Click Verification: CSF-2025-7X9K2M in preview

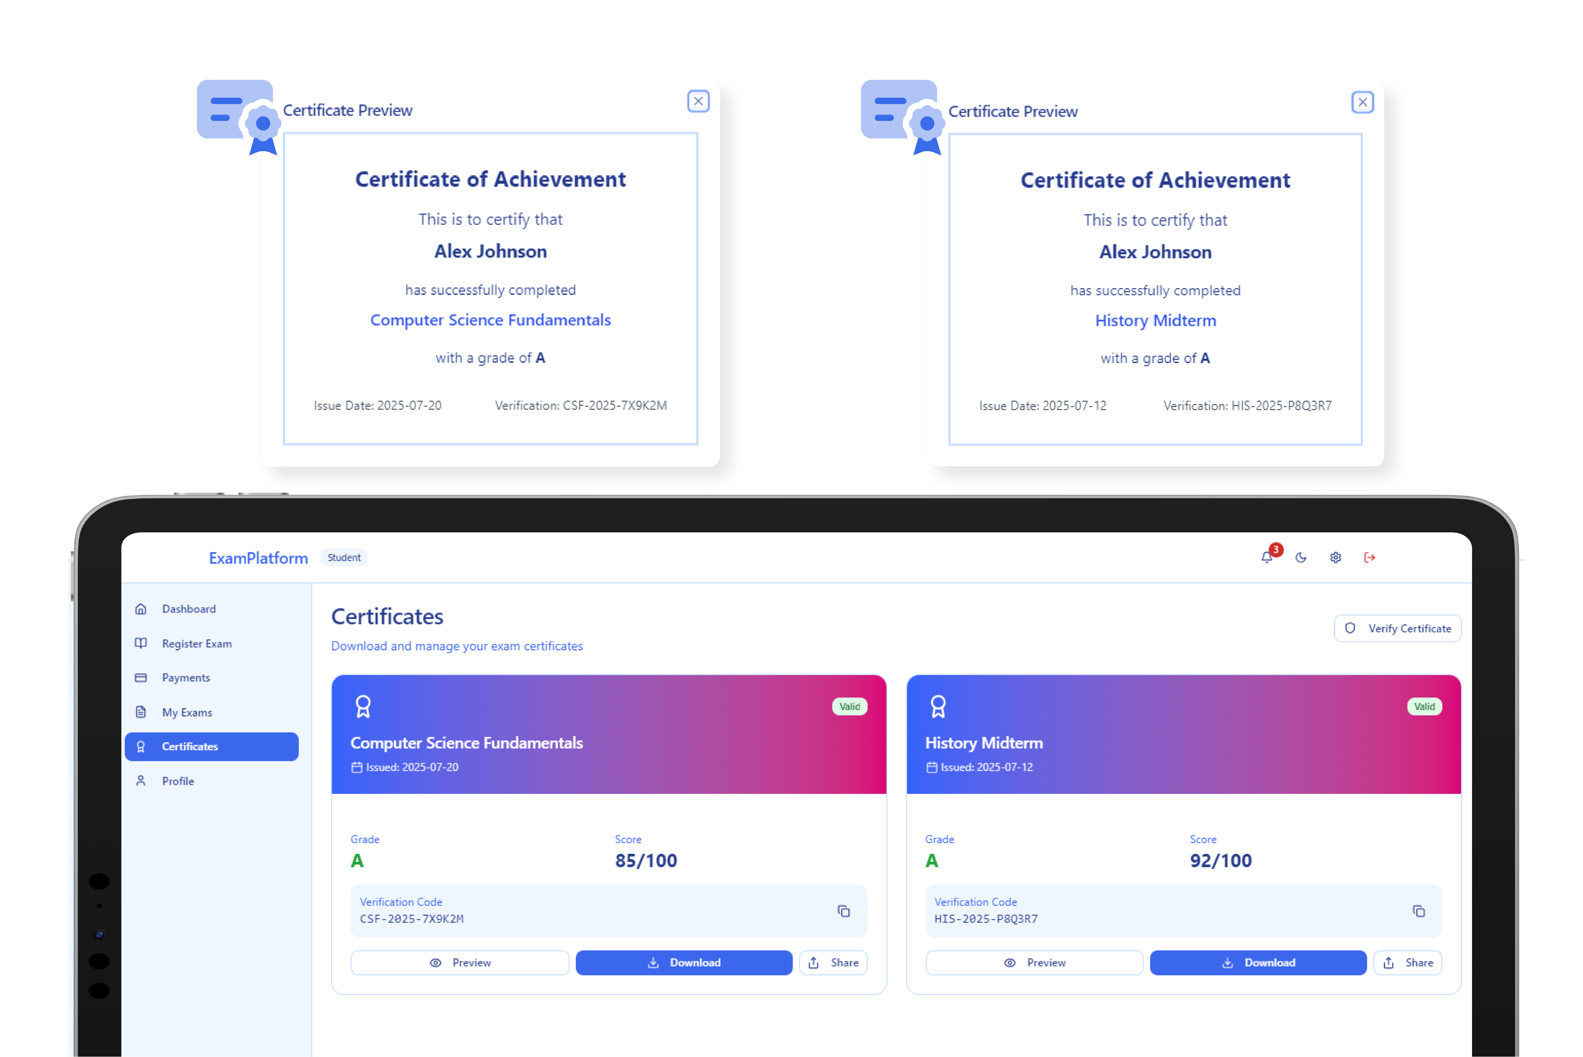point(581,405)
